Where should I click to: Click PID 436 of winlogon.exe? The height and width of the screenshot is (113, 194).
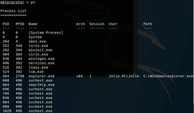click(6, 59)
